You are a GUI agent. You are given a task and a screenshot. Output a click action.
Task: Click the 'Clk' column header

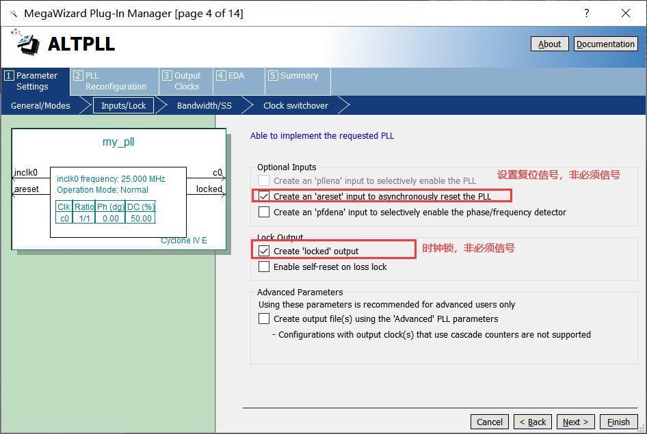click(64, 206)
